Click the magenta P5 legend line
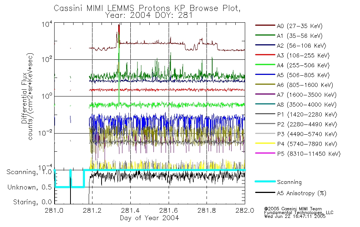Image resolution: width=360 pixels, height=227 pixels. coord(265,153)
